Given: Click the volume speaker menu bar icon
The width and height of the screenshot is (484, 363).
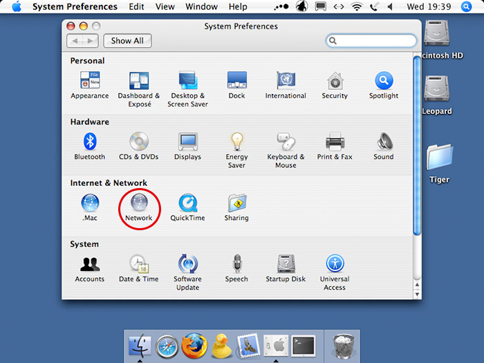Looking at the screenshot, I should point(390,6).
